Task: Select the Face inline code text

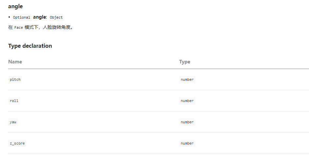Action: click(19, 27)
